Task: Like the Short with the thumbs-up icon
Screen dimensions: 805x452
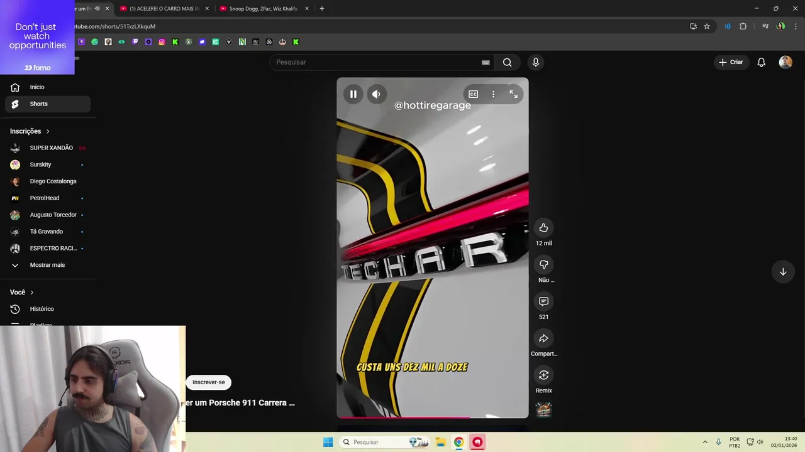Action: click(x=544, y=228)
